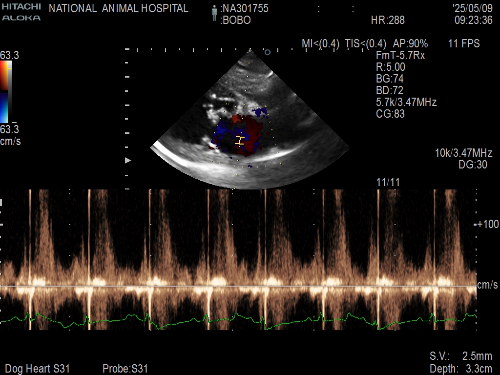Image resolution: width=500 pixels, height=375 pixels.
Task: Click the CG:83 color gain value
Action: point(390,114)
